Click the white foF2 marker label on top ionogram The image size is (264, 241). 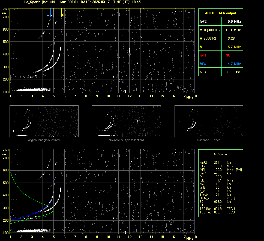pyautogui.click(x=49, y=15)
